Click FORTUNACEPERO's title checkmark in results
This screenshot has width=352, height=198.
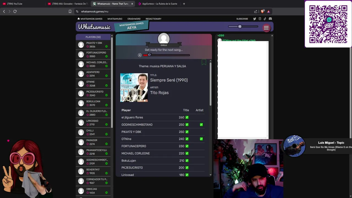coord(187,146)
